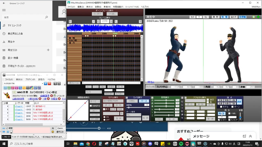Step forward one frame with the right arrow
The image size is (262, 147).
(x=111, y=22)
